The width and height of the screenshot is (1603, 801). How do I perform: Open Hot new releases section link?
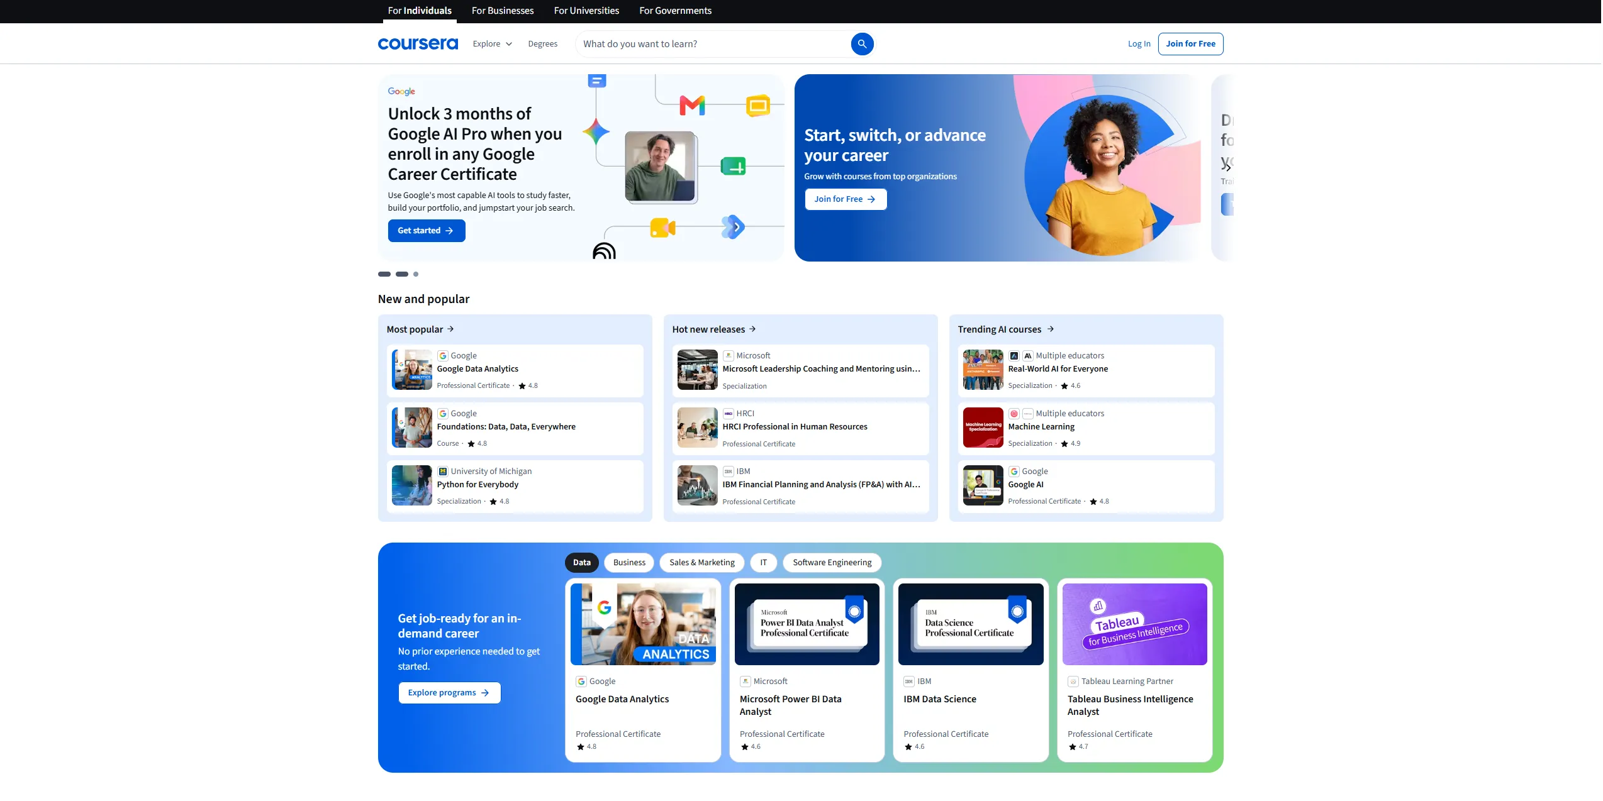click(714, 329)
